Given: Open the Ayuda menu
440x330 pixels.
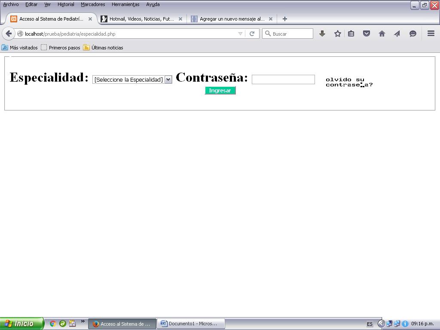Looking at the screenshot, I should point(153,4).
